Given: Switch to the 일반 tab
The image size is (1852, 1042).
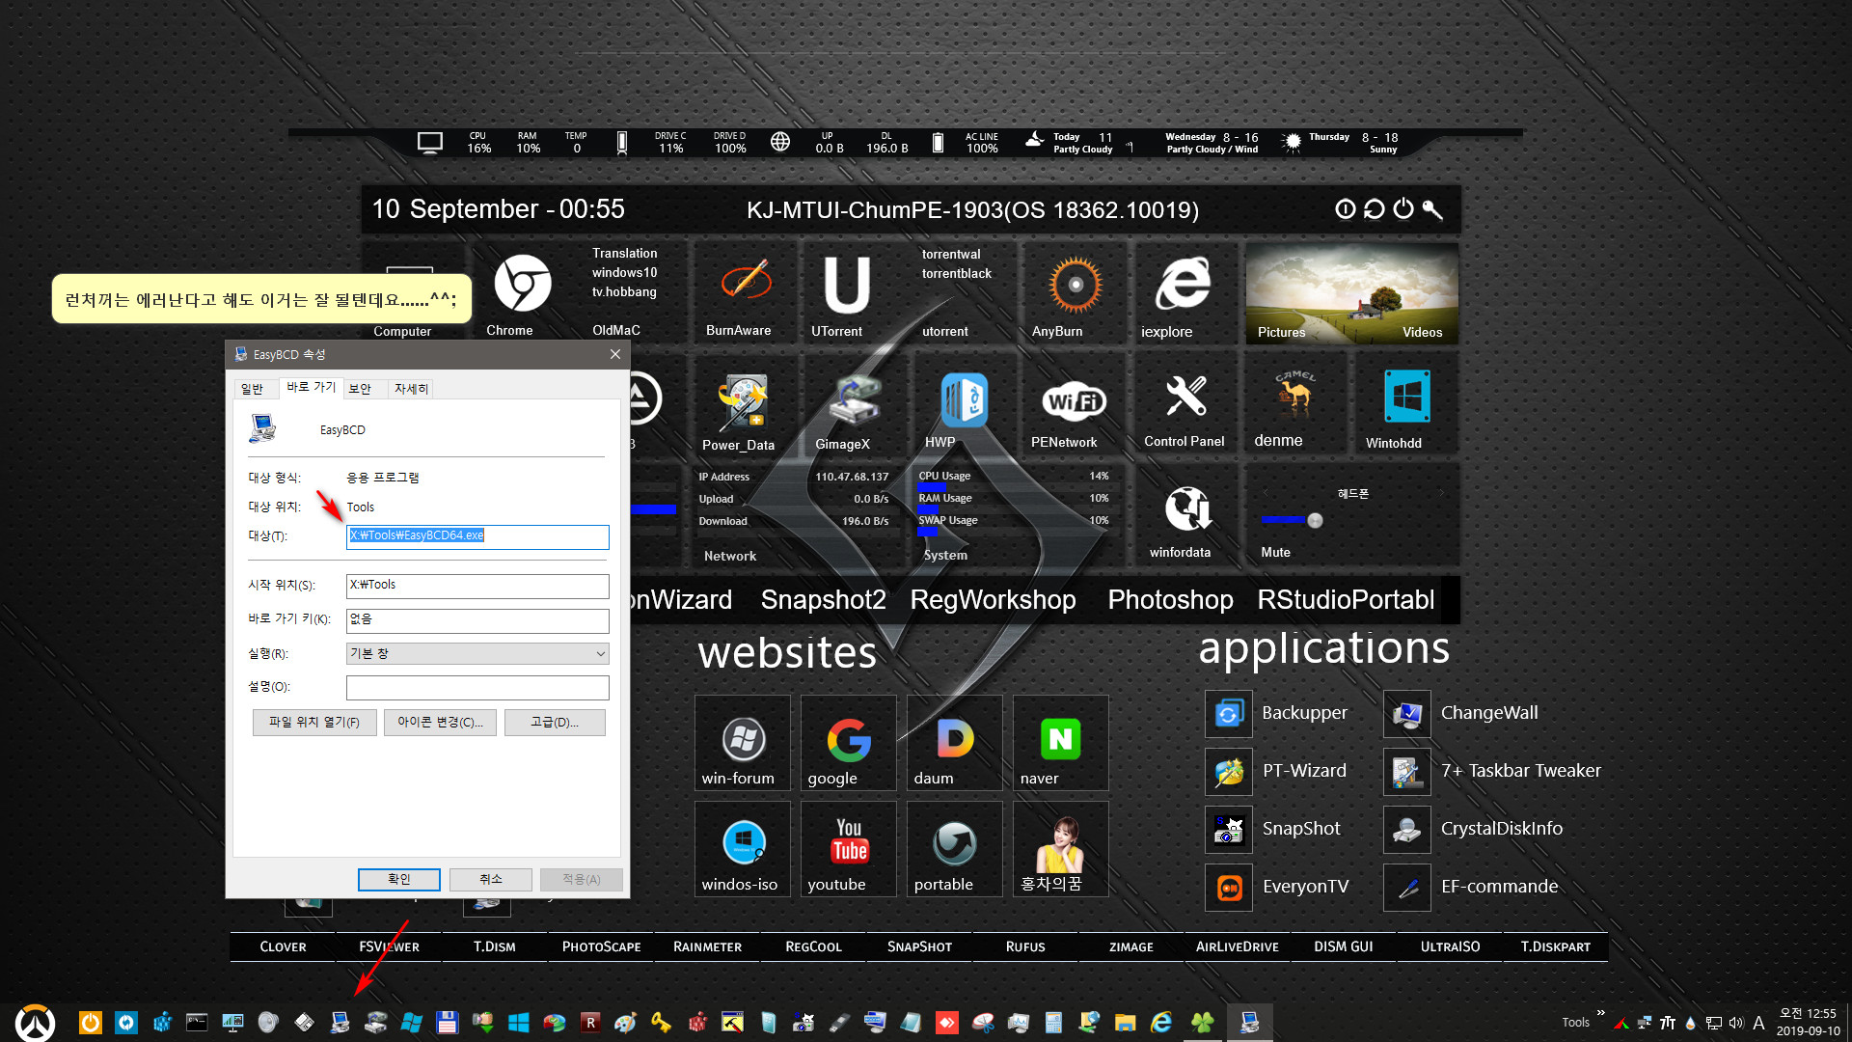Looking at the screenshot, I should (252, 389).
